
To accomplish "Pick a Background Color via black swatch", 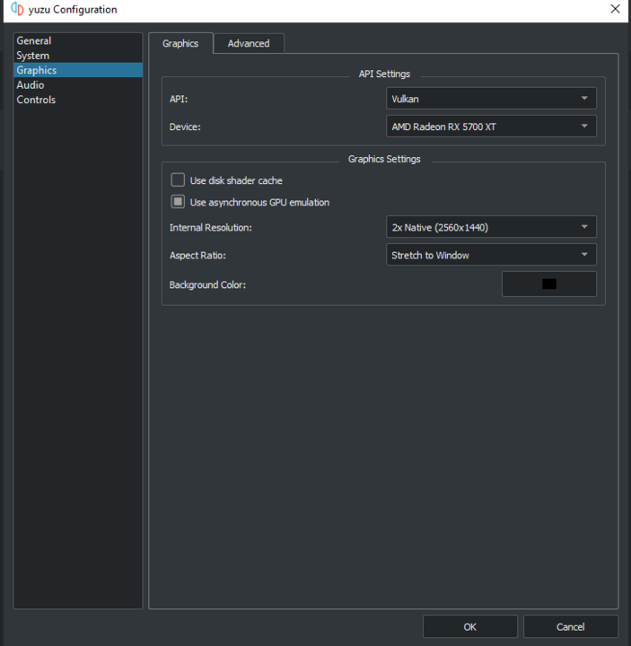I will [x=549, y=284].
